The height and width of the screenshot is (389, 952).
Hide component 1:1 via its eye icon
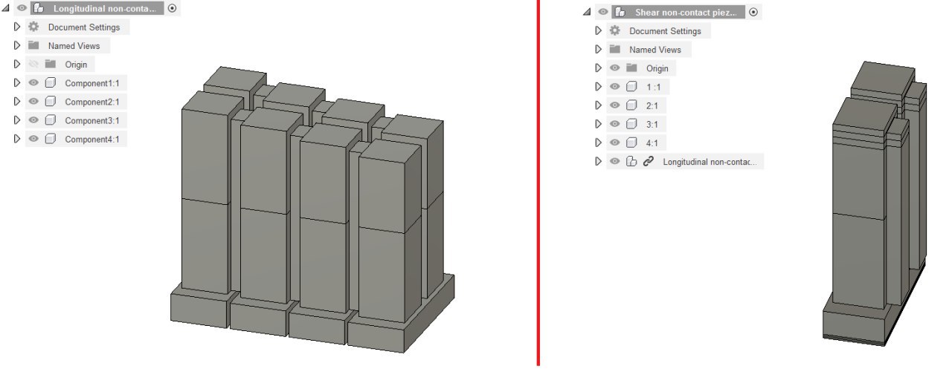pyautogui.click(x=614, y=87)
